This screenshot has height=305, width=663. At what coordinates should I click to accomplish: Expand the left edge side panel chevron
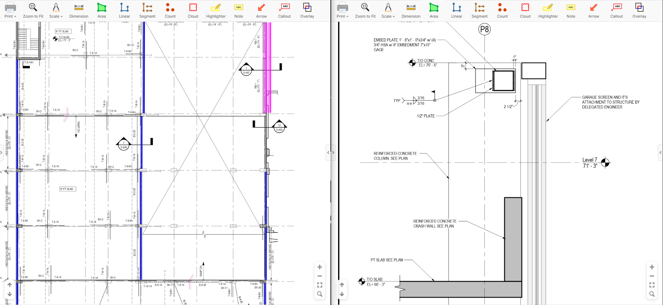(x=1, y=152)
